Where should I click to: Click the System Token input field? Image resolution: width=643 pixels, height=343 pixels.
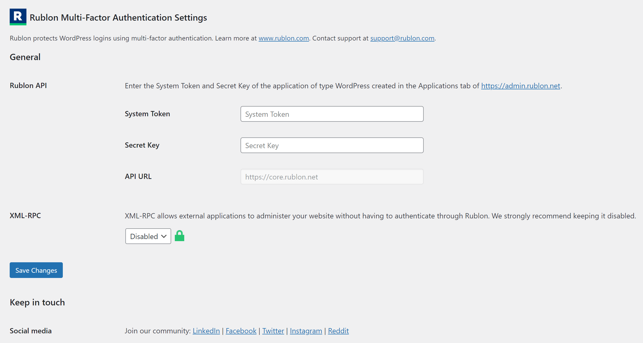click(332, 114)
